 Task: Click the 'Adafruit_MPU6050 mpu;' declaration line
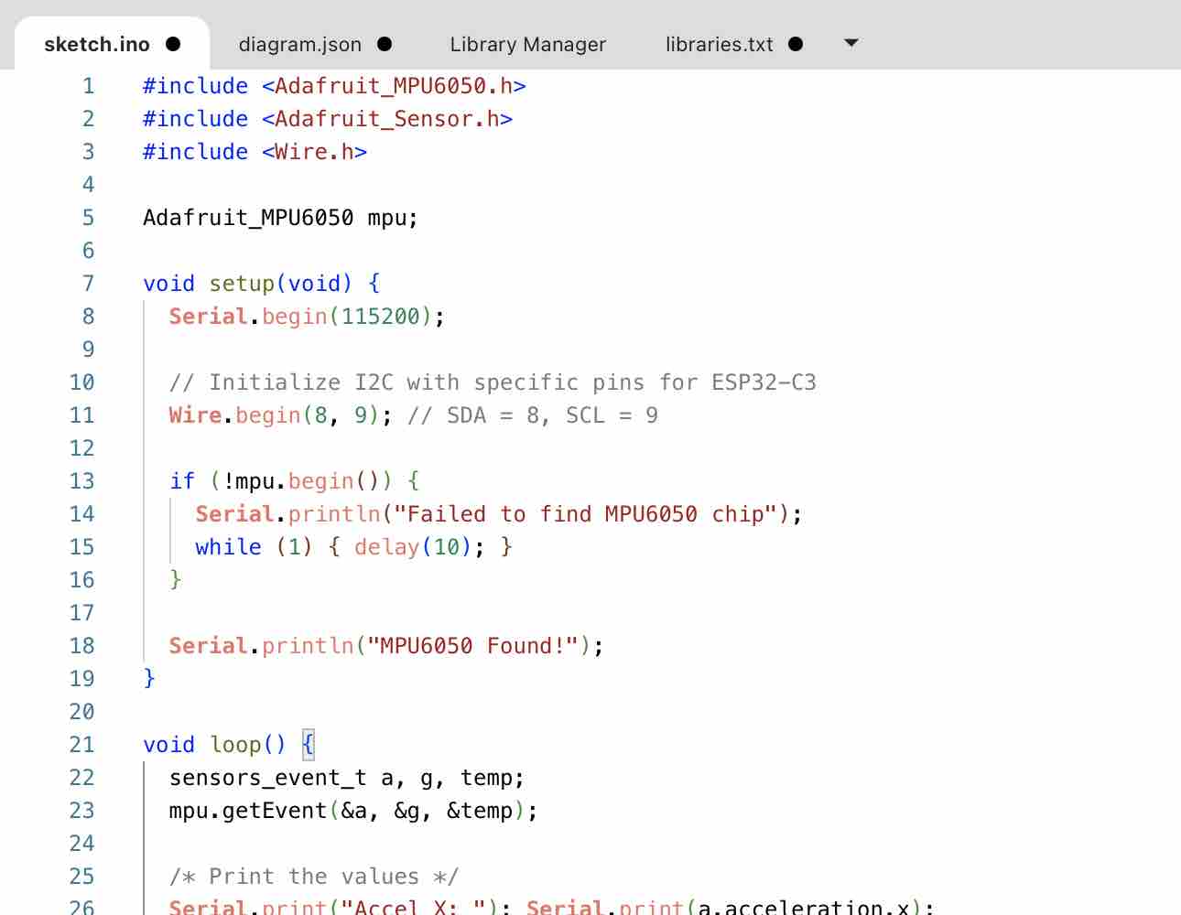pos(280,218)
